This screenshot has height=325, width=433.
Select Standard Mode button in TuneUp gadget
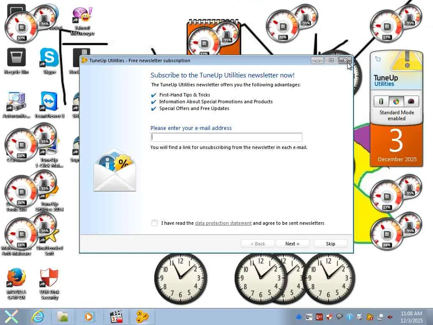click(x=396, y=102)
